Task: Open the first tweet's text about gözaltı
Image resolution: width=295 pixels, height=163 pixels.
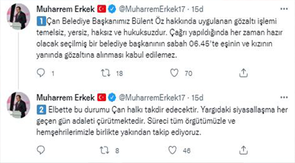Action: coord(159,38)
